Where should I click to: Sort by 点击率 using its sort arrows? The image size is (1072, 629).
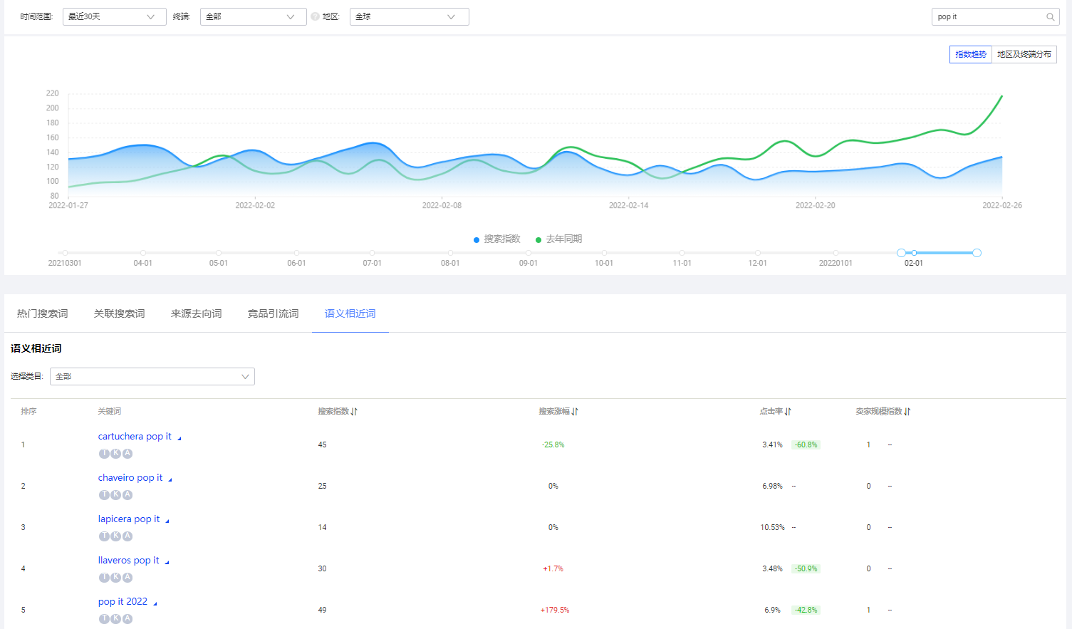tap(788, 412)
